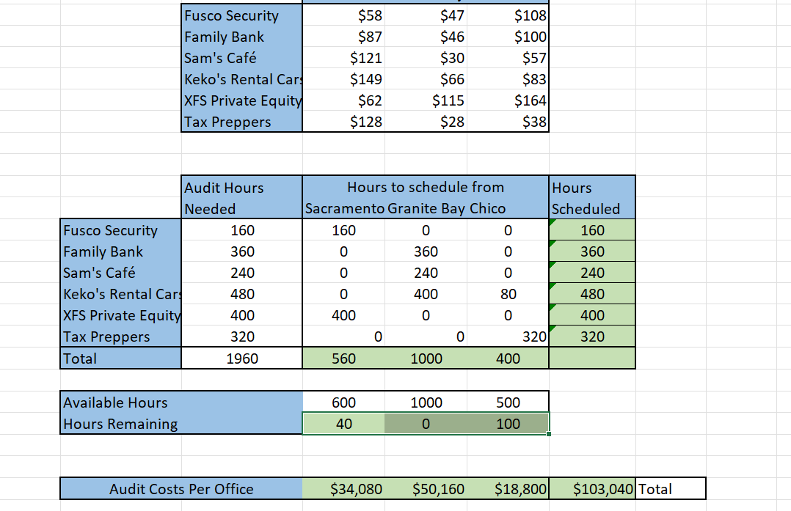Click the Granite Bay column header

426,208
